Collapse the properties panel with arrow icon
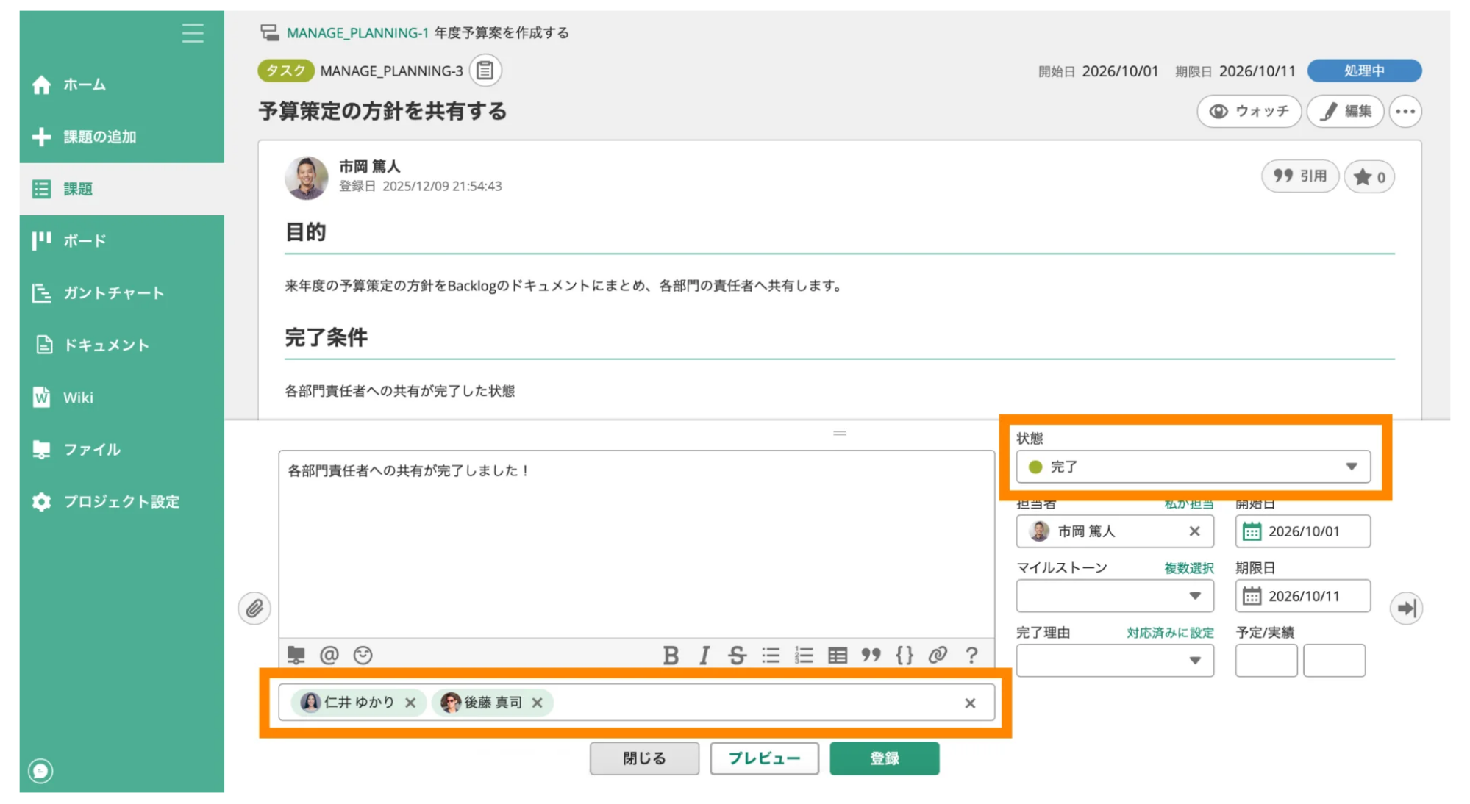 pos(1406,609)
